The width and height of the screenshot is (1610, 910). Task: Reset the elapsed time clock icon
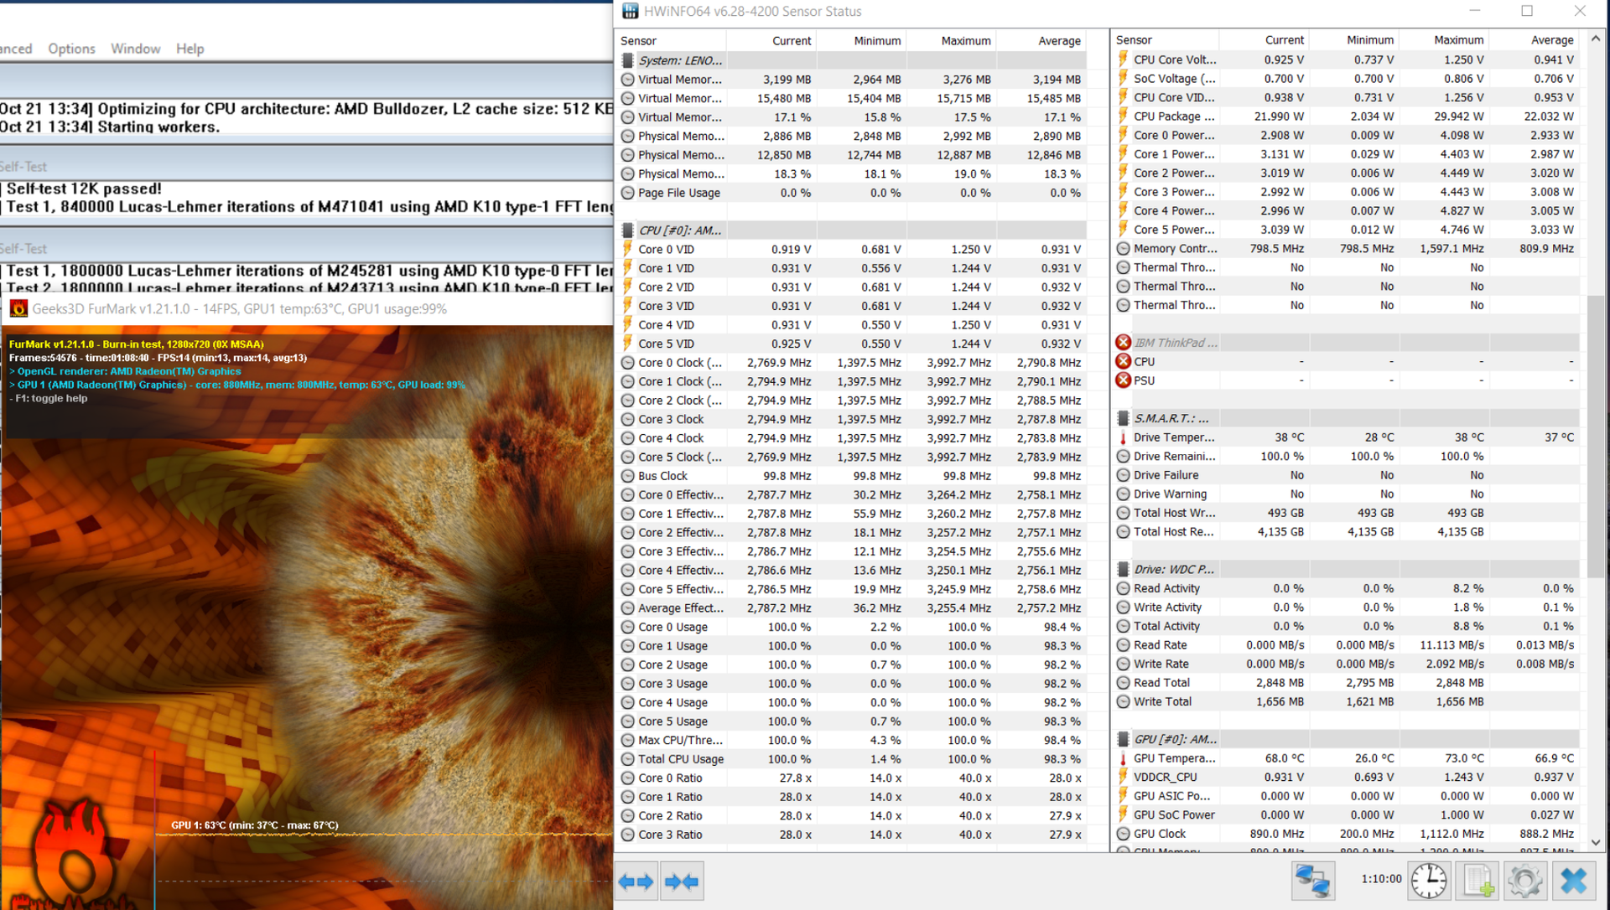[x=1428, y=882]
